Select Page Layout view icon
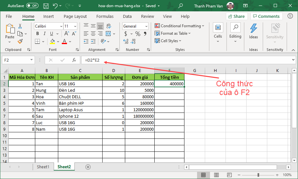 coord(216,175)
